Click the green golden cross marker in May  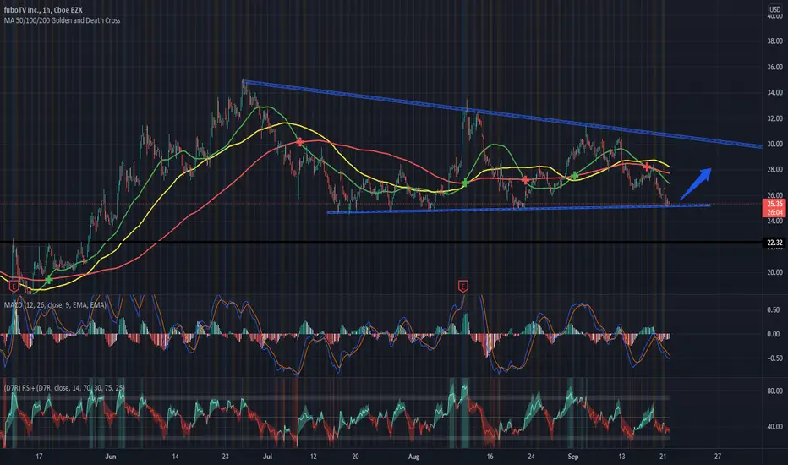[49, 280]
